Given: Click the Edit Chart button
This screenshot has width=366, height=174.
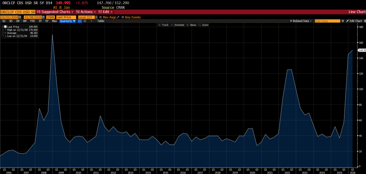Looking at the screenshot, I should (354, 21).
